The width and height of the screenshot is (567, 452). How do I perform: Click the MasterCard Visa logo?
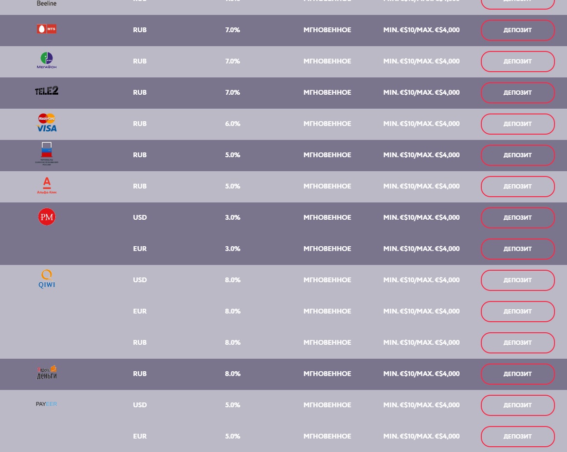[47, 123]
